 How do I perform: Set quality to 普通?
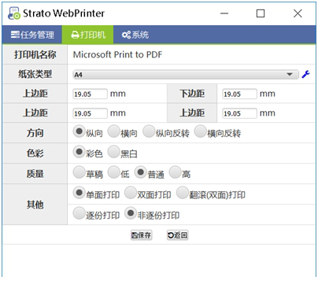click(140, 172)
